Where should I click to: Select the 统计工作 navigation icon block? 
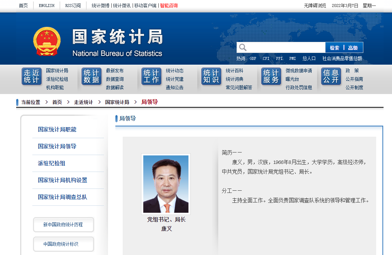(x=151, y=76)
